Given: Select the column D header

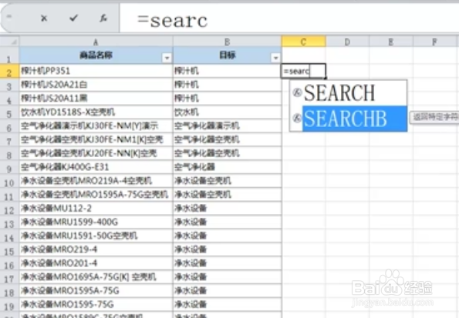Looking at the screenshot, I should (347, 42).
